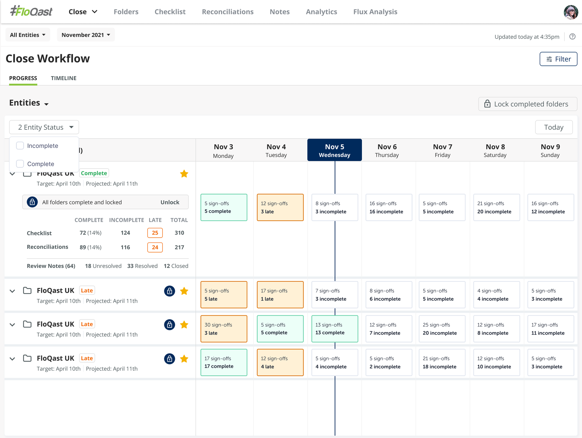Click star on FloQast UK row with 17 complete

click(x=184, y=359)
